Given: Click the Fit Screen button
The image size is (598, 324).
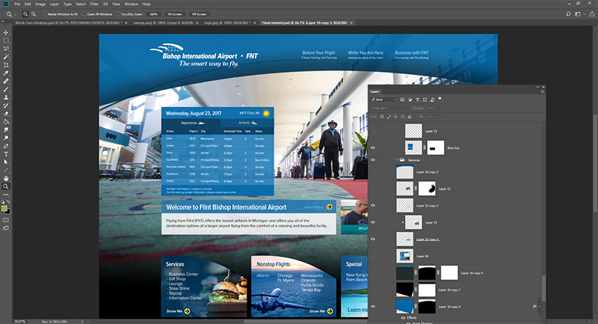Looking at the screenshot, I should [x=175, y=14].
